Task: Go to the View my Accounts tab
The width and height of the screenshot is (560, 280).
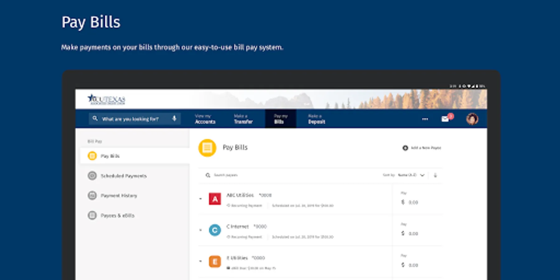Action: [205, 119]
